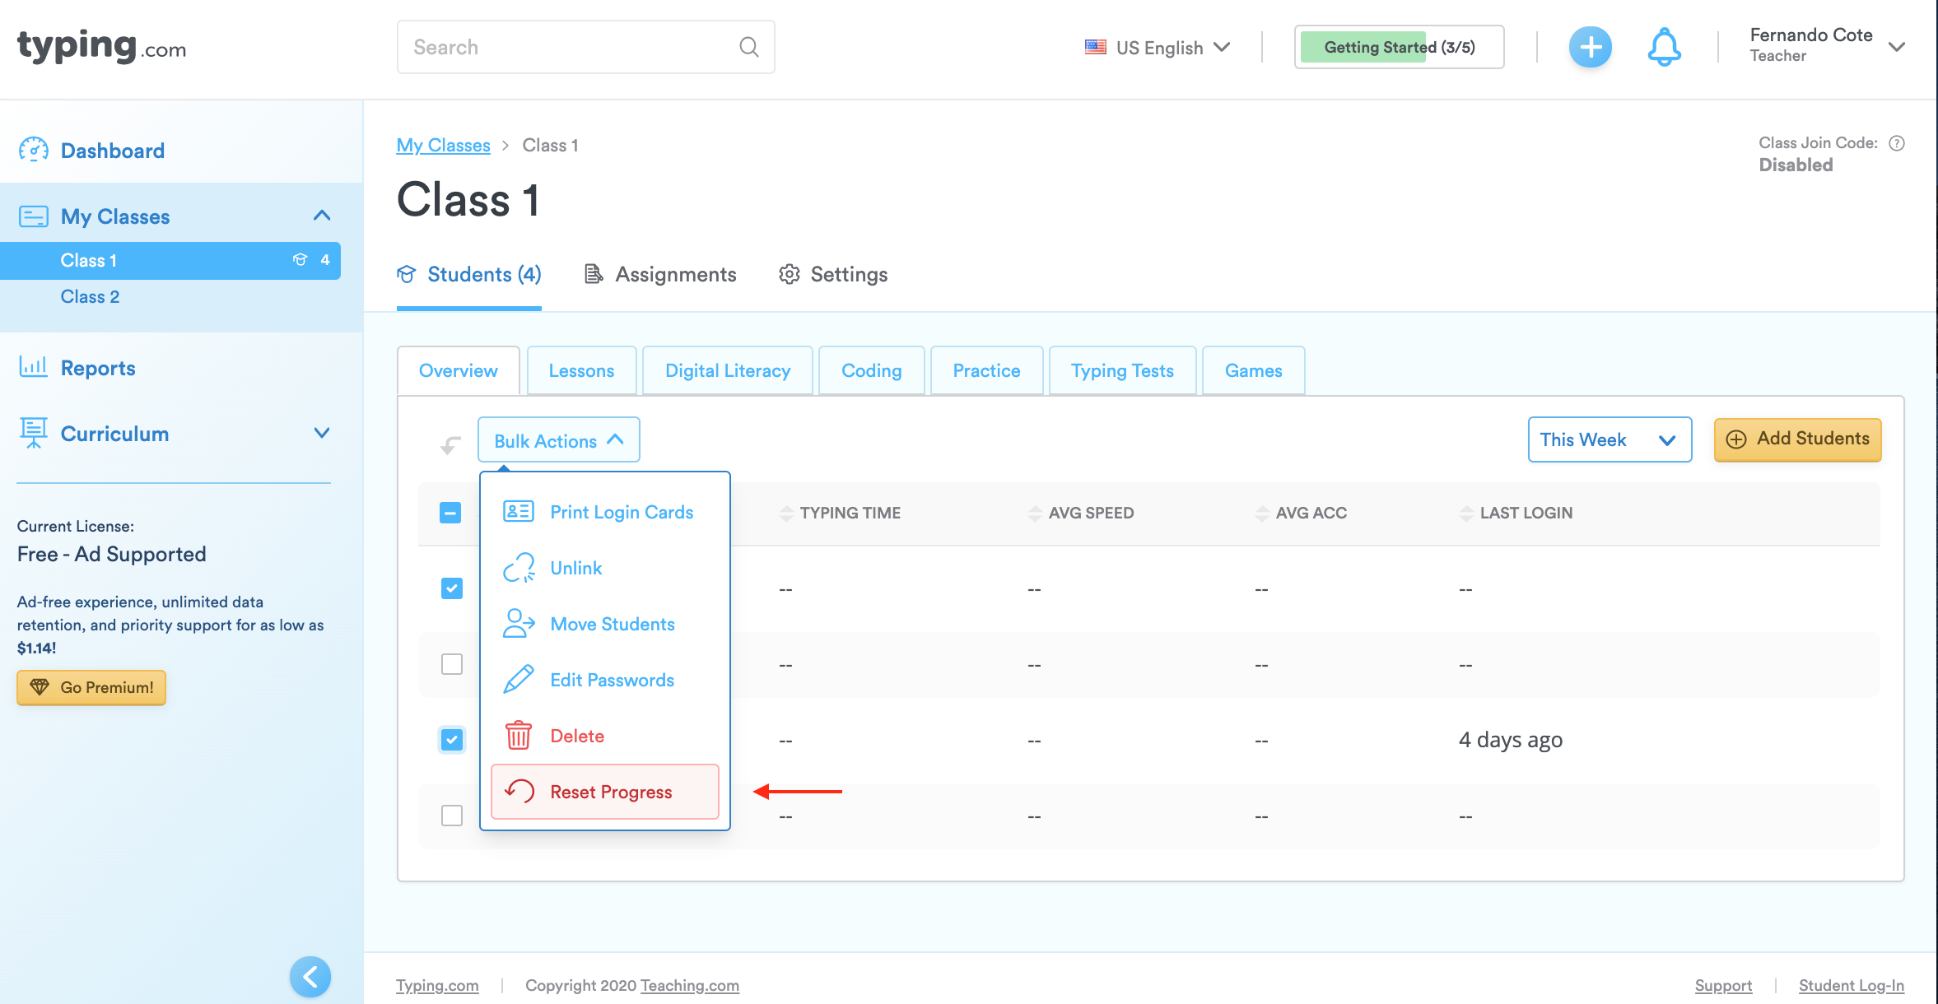Toggle the select-all header checkbox

pyautogui.click(x=450, y=513)
